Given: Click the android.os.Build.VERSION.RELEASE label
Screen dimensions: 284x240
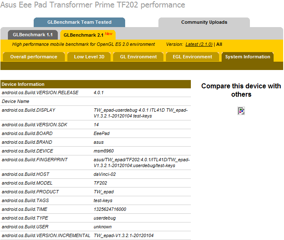Looking at the screenshot, I should point(40,92).
